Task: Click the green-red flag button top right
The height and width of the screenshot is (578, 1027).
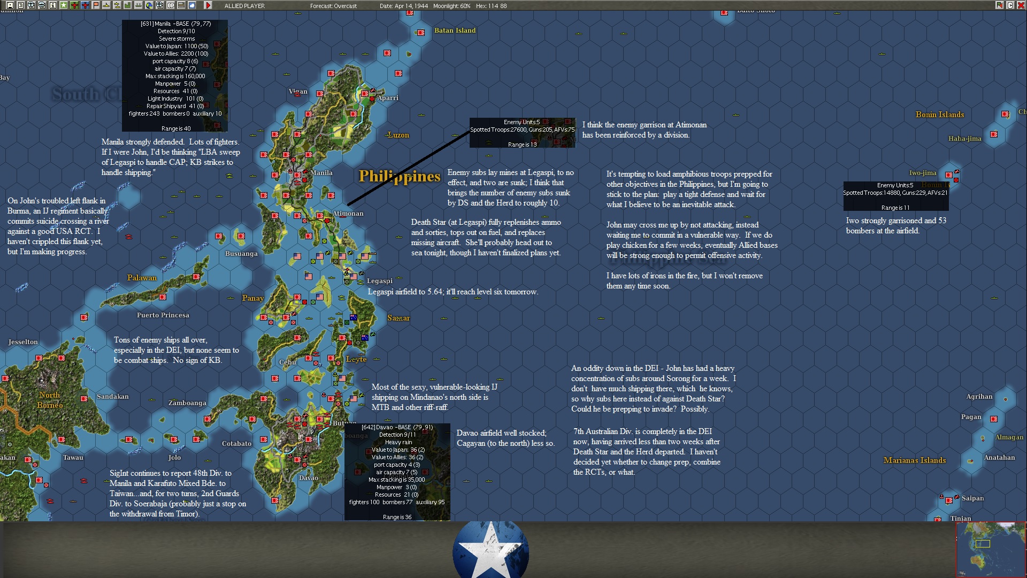Action: coord(999,5)
